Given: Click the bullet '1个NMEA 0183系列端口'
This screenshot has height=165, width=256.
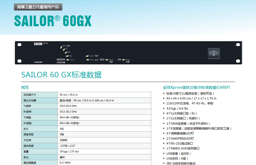Looking at the screenshot, I should tap(183, 148).
